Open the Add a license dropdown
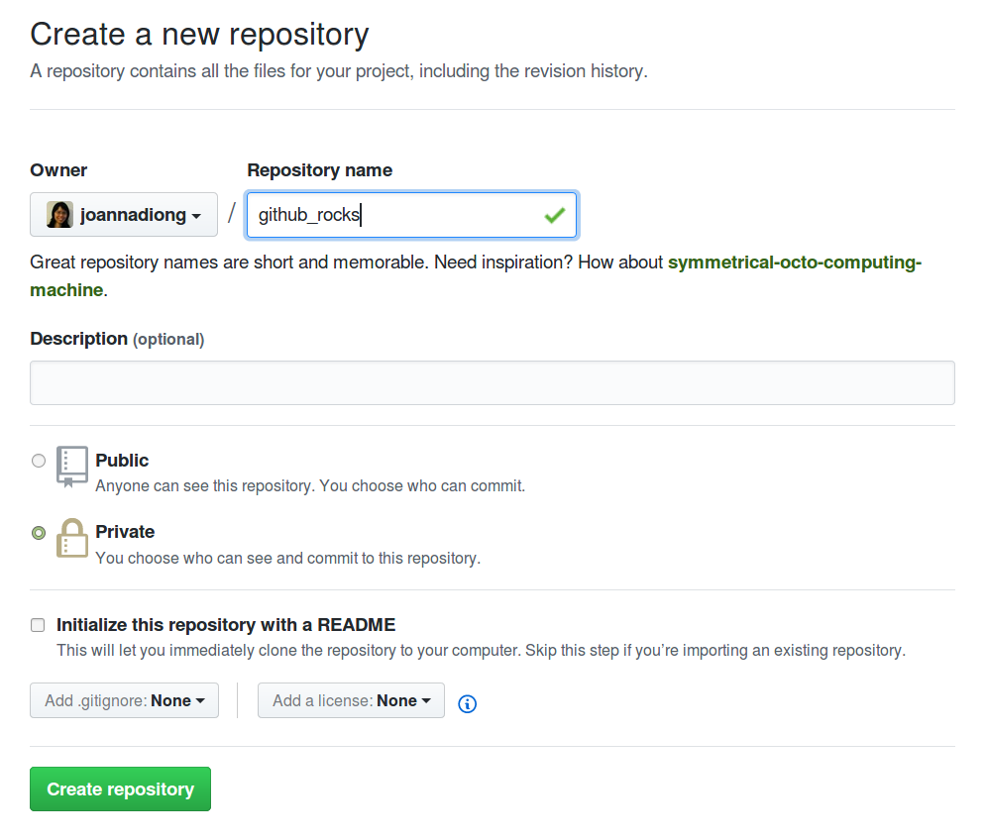987x840 pixels. 351,700
